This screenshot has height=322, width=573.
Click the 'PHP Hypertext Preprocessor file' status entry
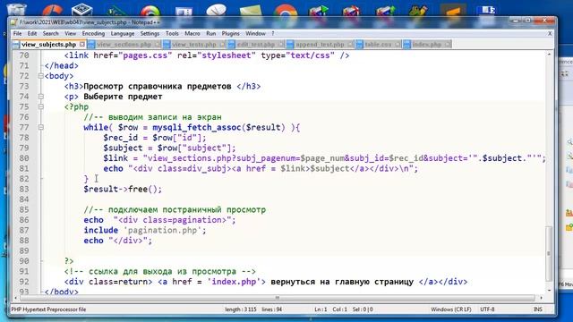48,309
